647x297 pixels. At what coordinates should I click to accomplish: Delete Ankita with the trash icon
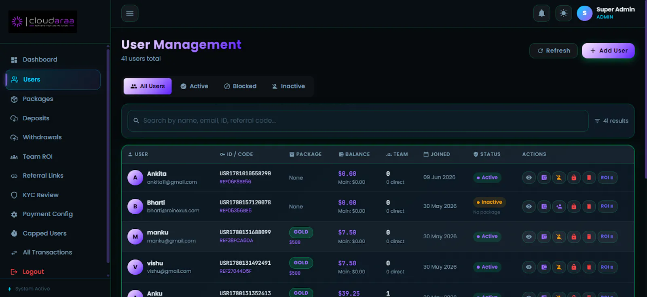click(x=589, y=178)
